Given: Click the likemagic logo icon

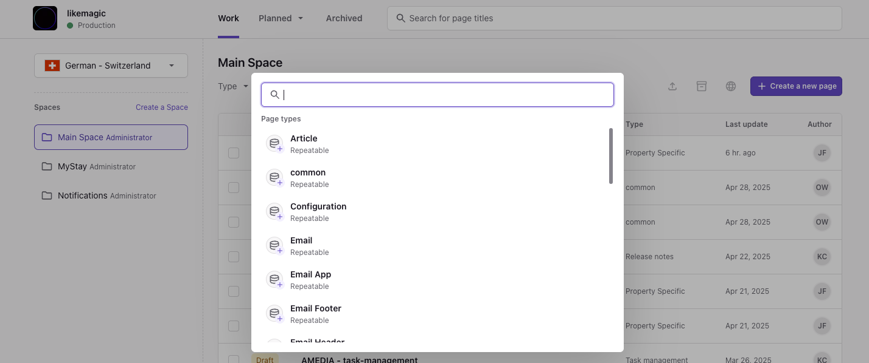Looking at the screenshot, I should click(x=45, y=18).
